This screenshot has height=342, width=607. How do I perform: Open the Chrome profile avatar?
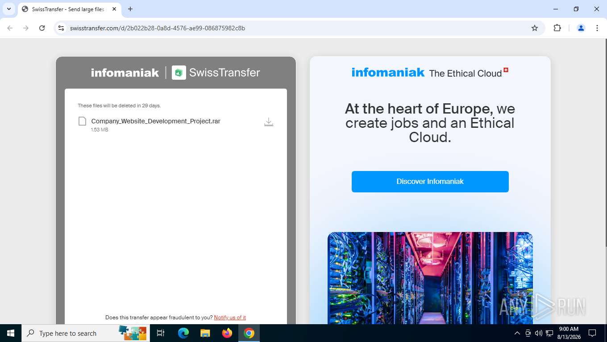point(581,28)
